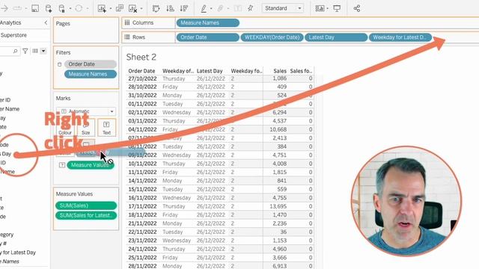Click the Pause Auto Updates icon
This screenshot has height=269, width=479.
pos(61,8)
